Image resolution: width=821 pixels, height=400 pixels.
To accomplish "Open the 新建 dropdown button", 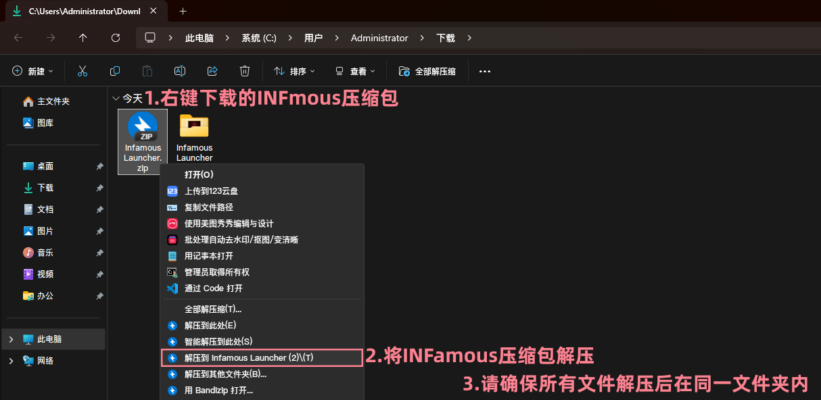I will click(x=32, y=71).
